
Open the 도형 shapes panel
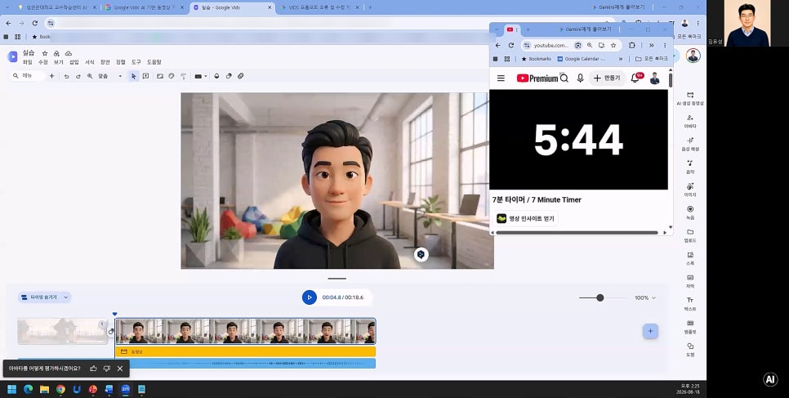[x=690, y=350]
